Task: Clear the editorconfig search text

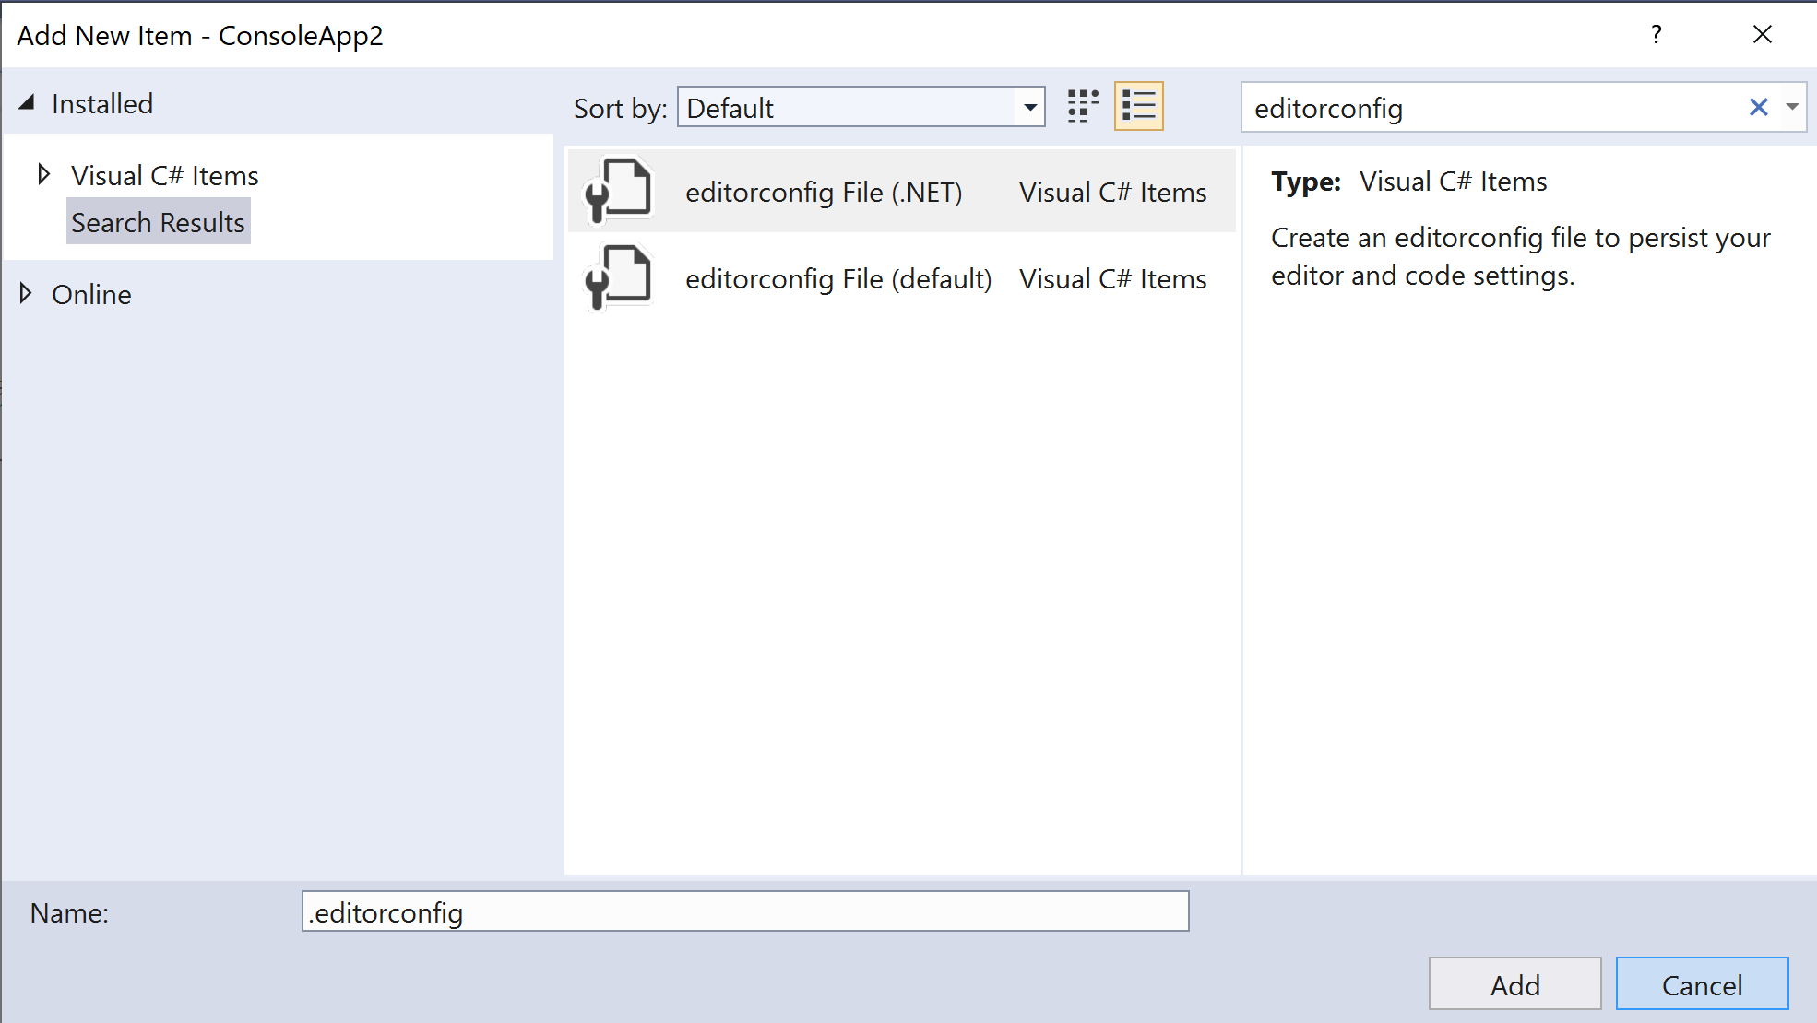Action: (1758, 108)
